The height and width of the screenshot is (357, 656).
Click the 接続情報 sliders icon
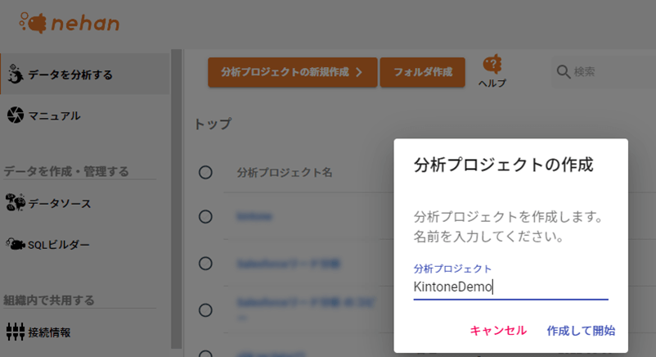16,332
